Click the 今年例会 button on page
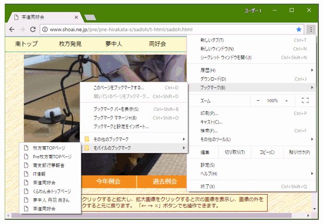This screenshot has height=224, width=323. (x=108, y=181)
